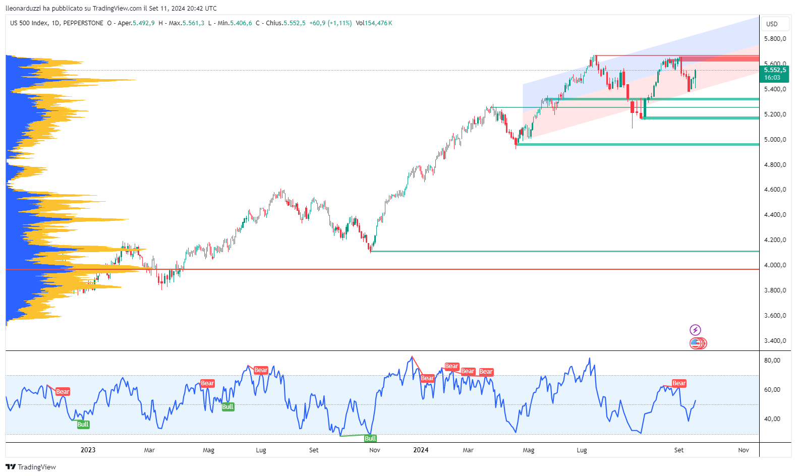Click the 4.400,0 price axis label
This screenshot has width=797, height=476.
coord(775,215)
